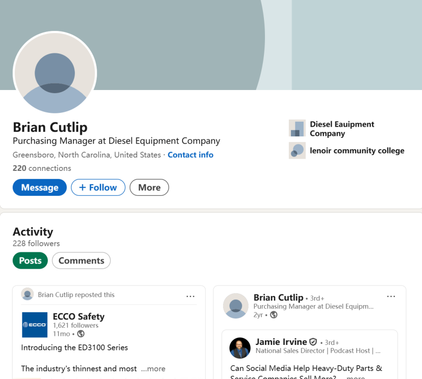
Task: Open three-dot menu on ECCO repost
Action: [x=190, y=296]
